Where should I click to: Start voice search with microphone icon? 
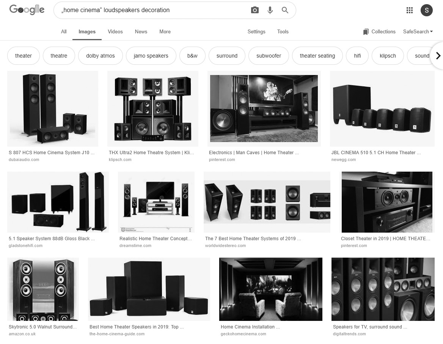[x=270, y=10]
